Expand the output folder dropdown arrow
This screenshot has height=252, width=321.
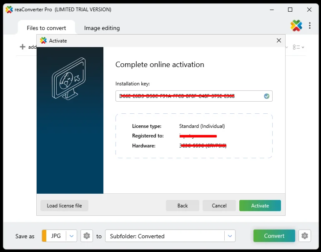230,236
